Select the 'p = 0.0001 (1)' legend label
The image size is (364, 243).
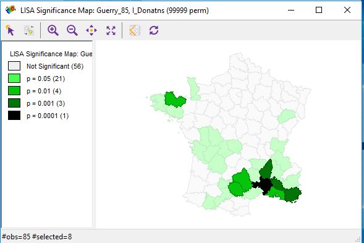(48, 116)
